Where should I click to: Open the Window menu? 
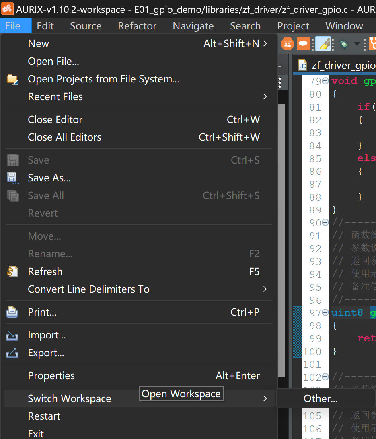coord(344,26)
